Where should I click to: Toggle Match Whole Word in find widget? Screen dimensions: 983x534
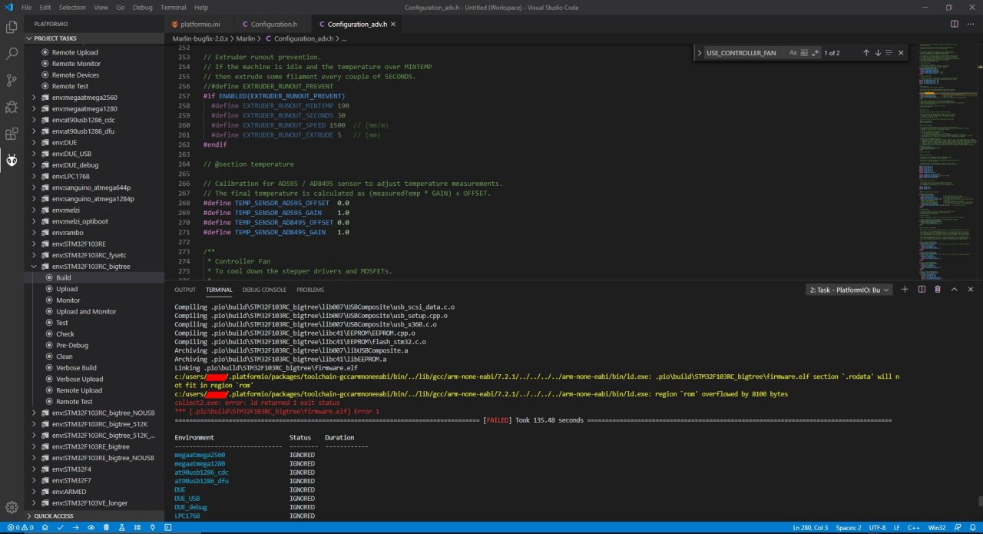(804, 53)
